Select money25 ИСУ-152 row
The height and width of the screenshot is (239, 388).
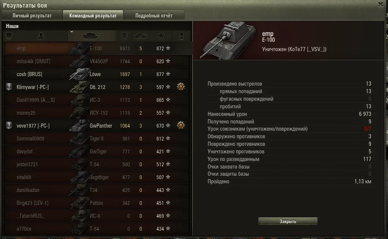[97, 113]
